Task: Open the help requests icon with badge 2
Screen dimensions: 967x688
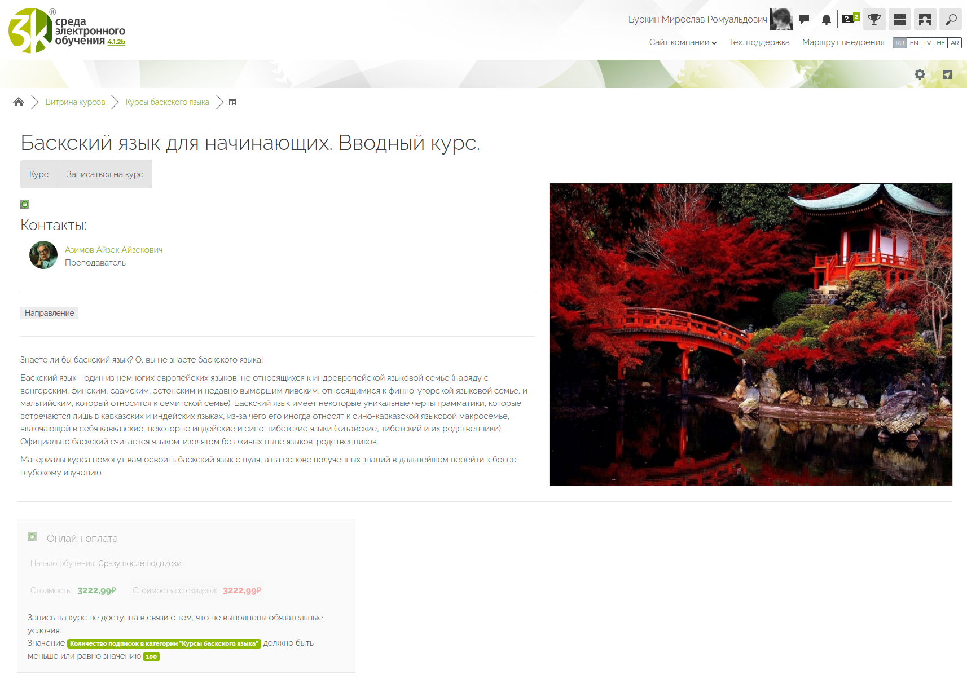Action: tap(850, 19)
